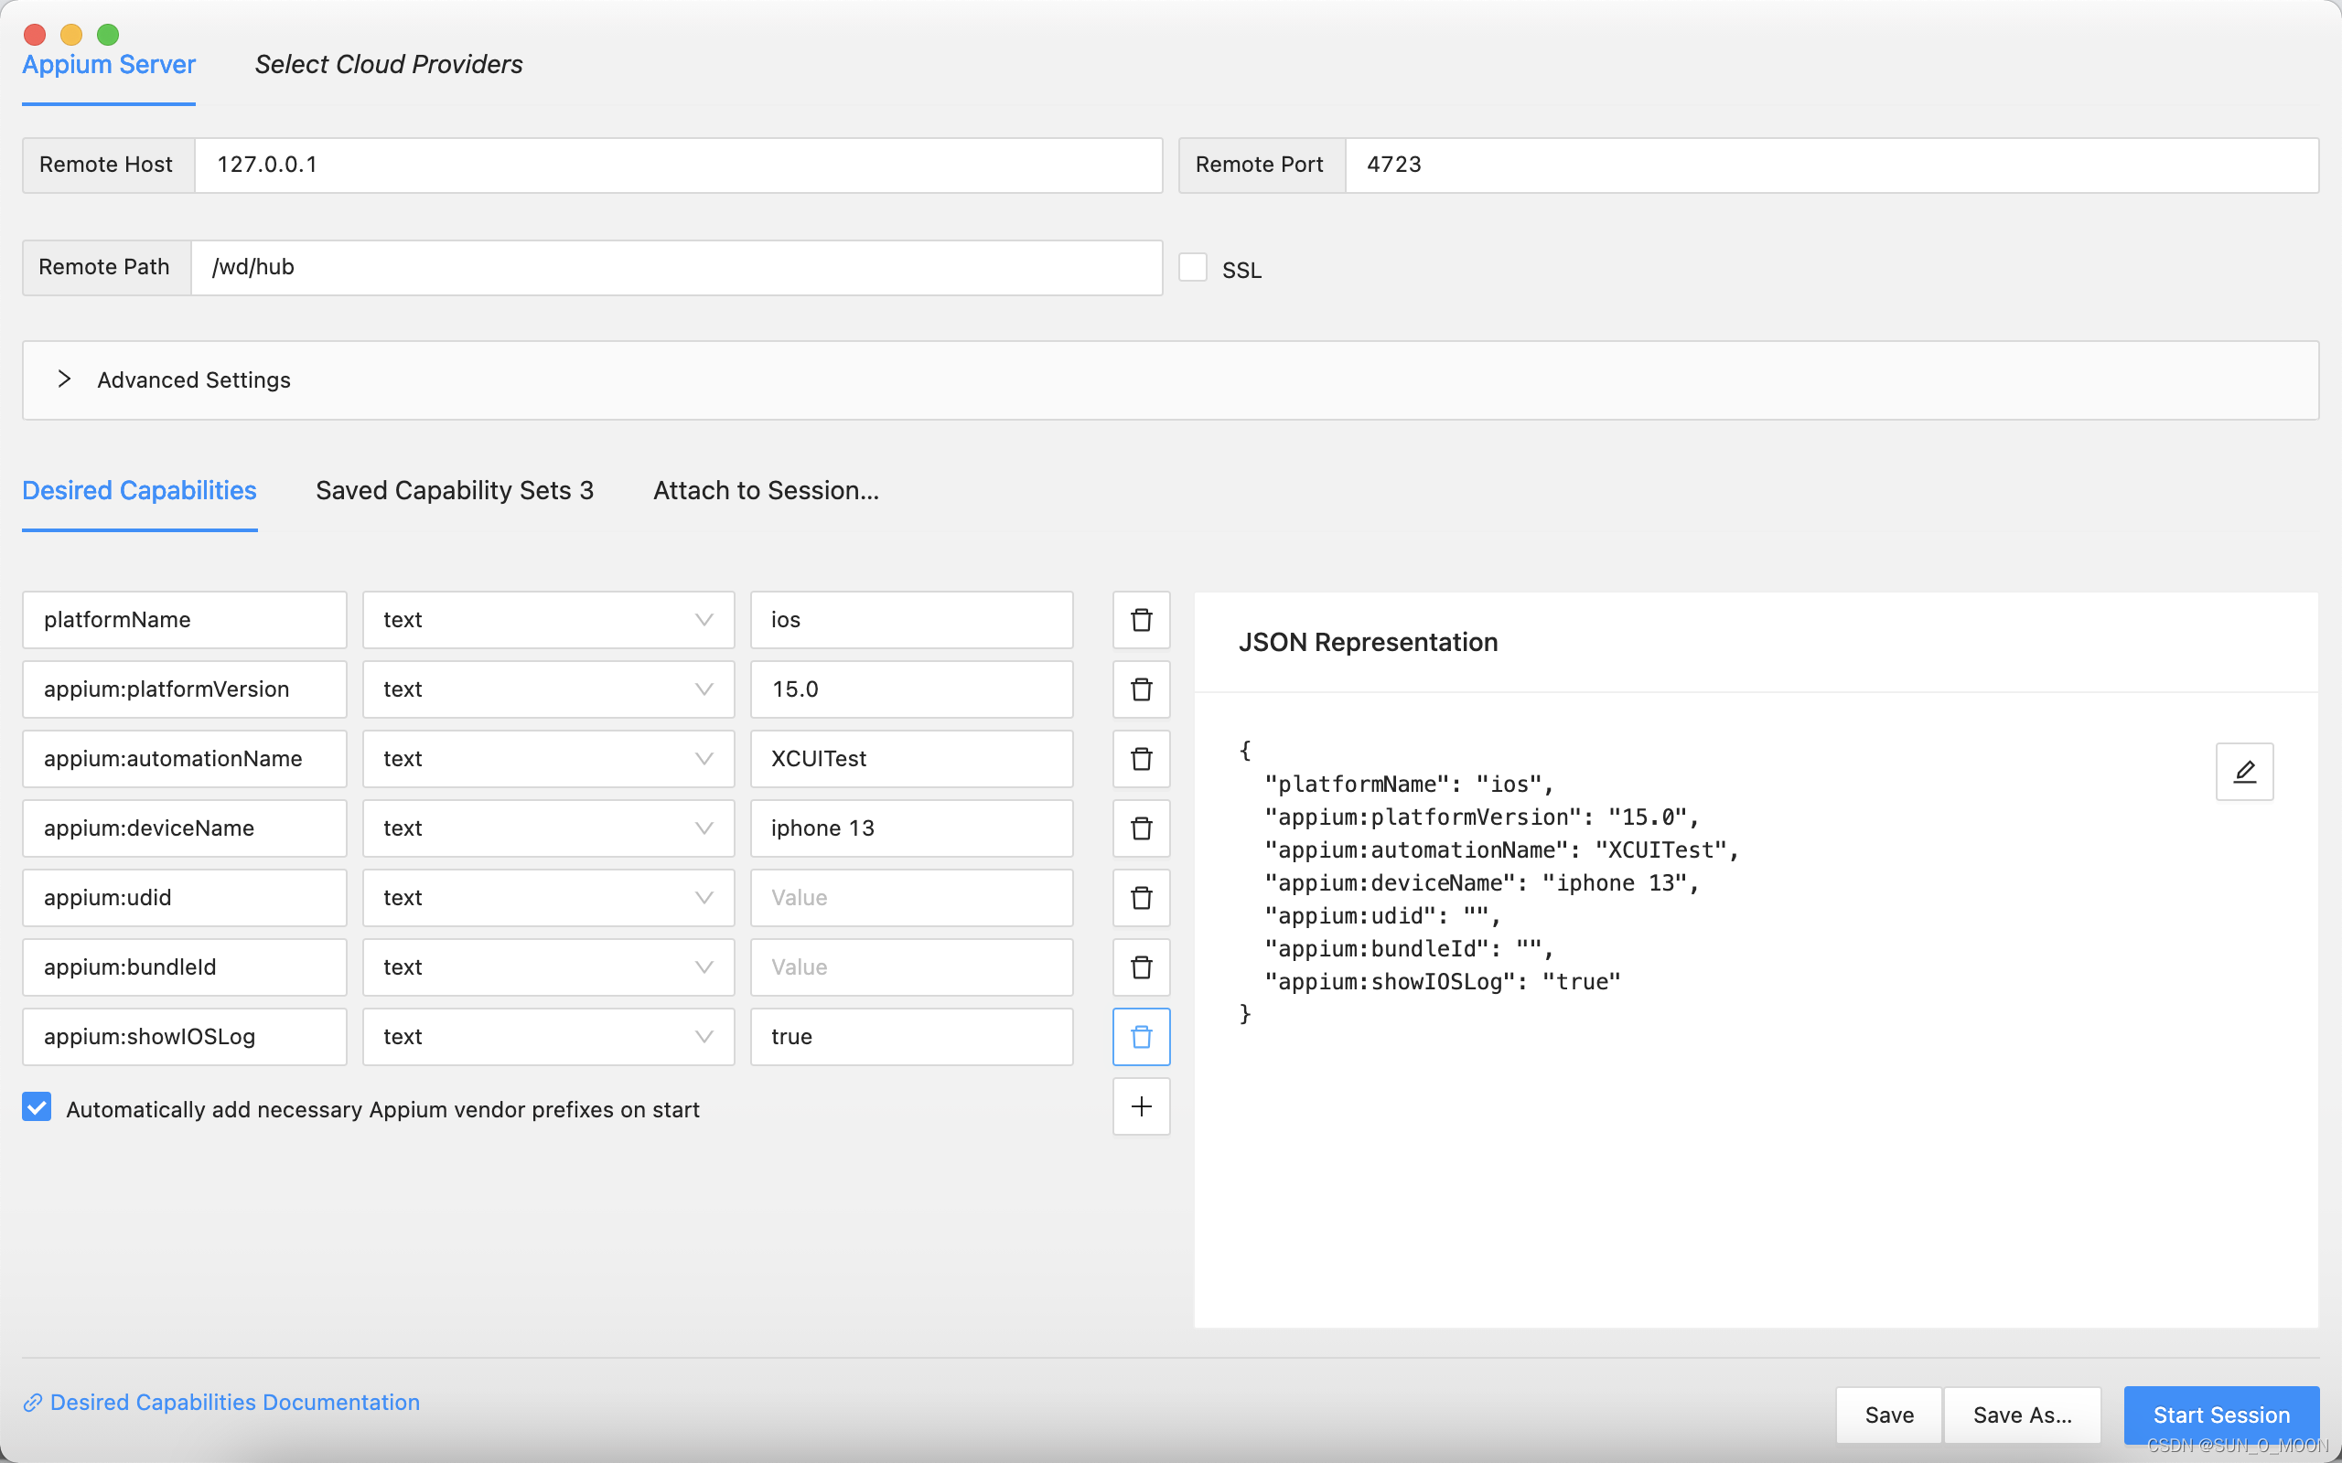Open the Select Cloud Providers tab
2342x1463 pixels.
(x=388, y=65)
